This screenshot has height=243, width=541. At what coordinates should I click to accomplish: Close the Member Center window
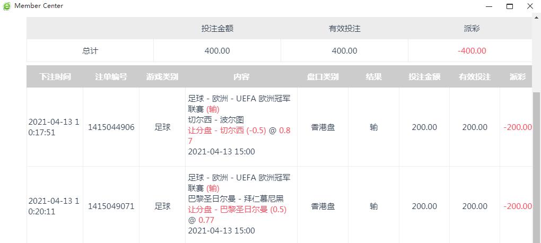coord(529,6)
